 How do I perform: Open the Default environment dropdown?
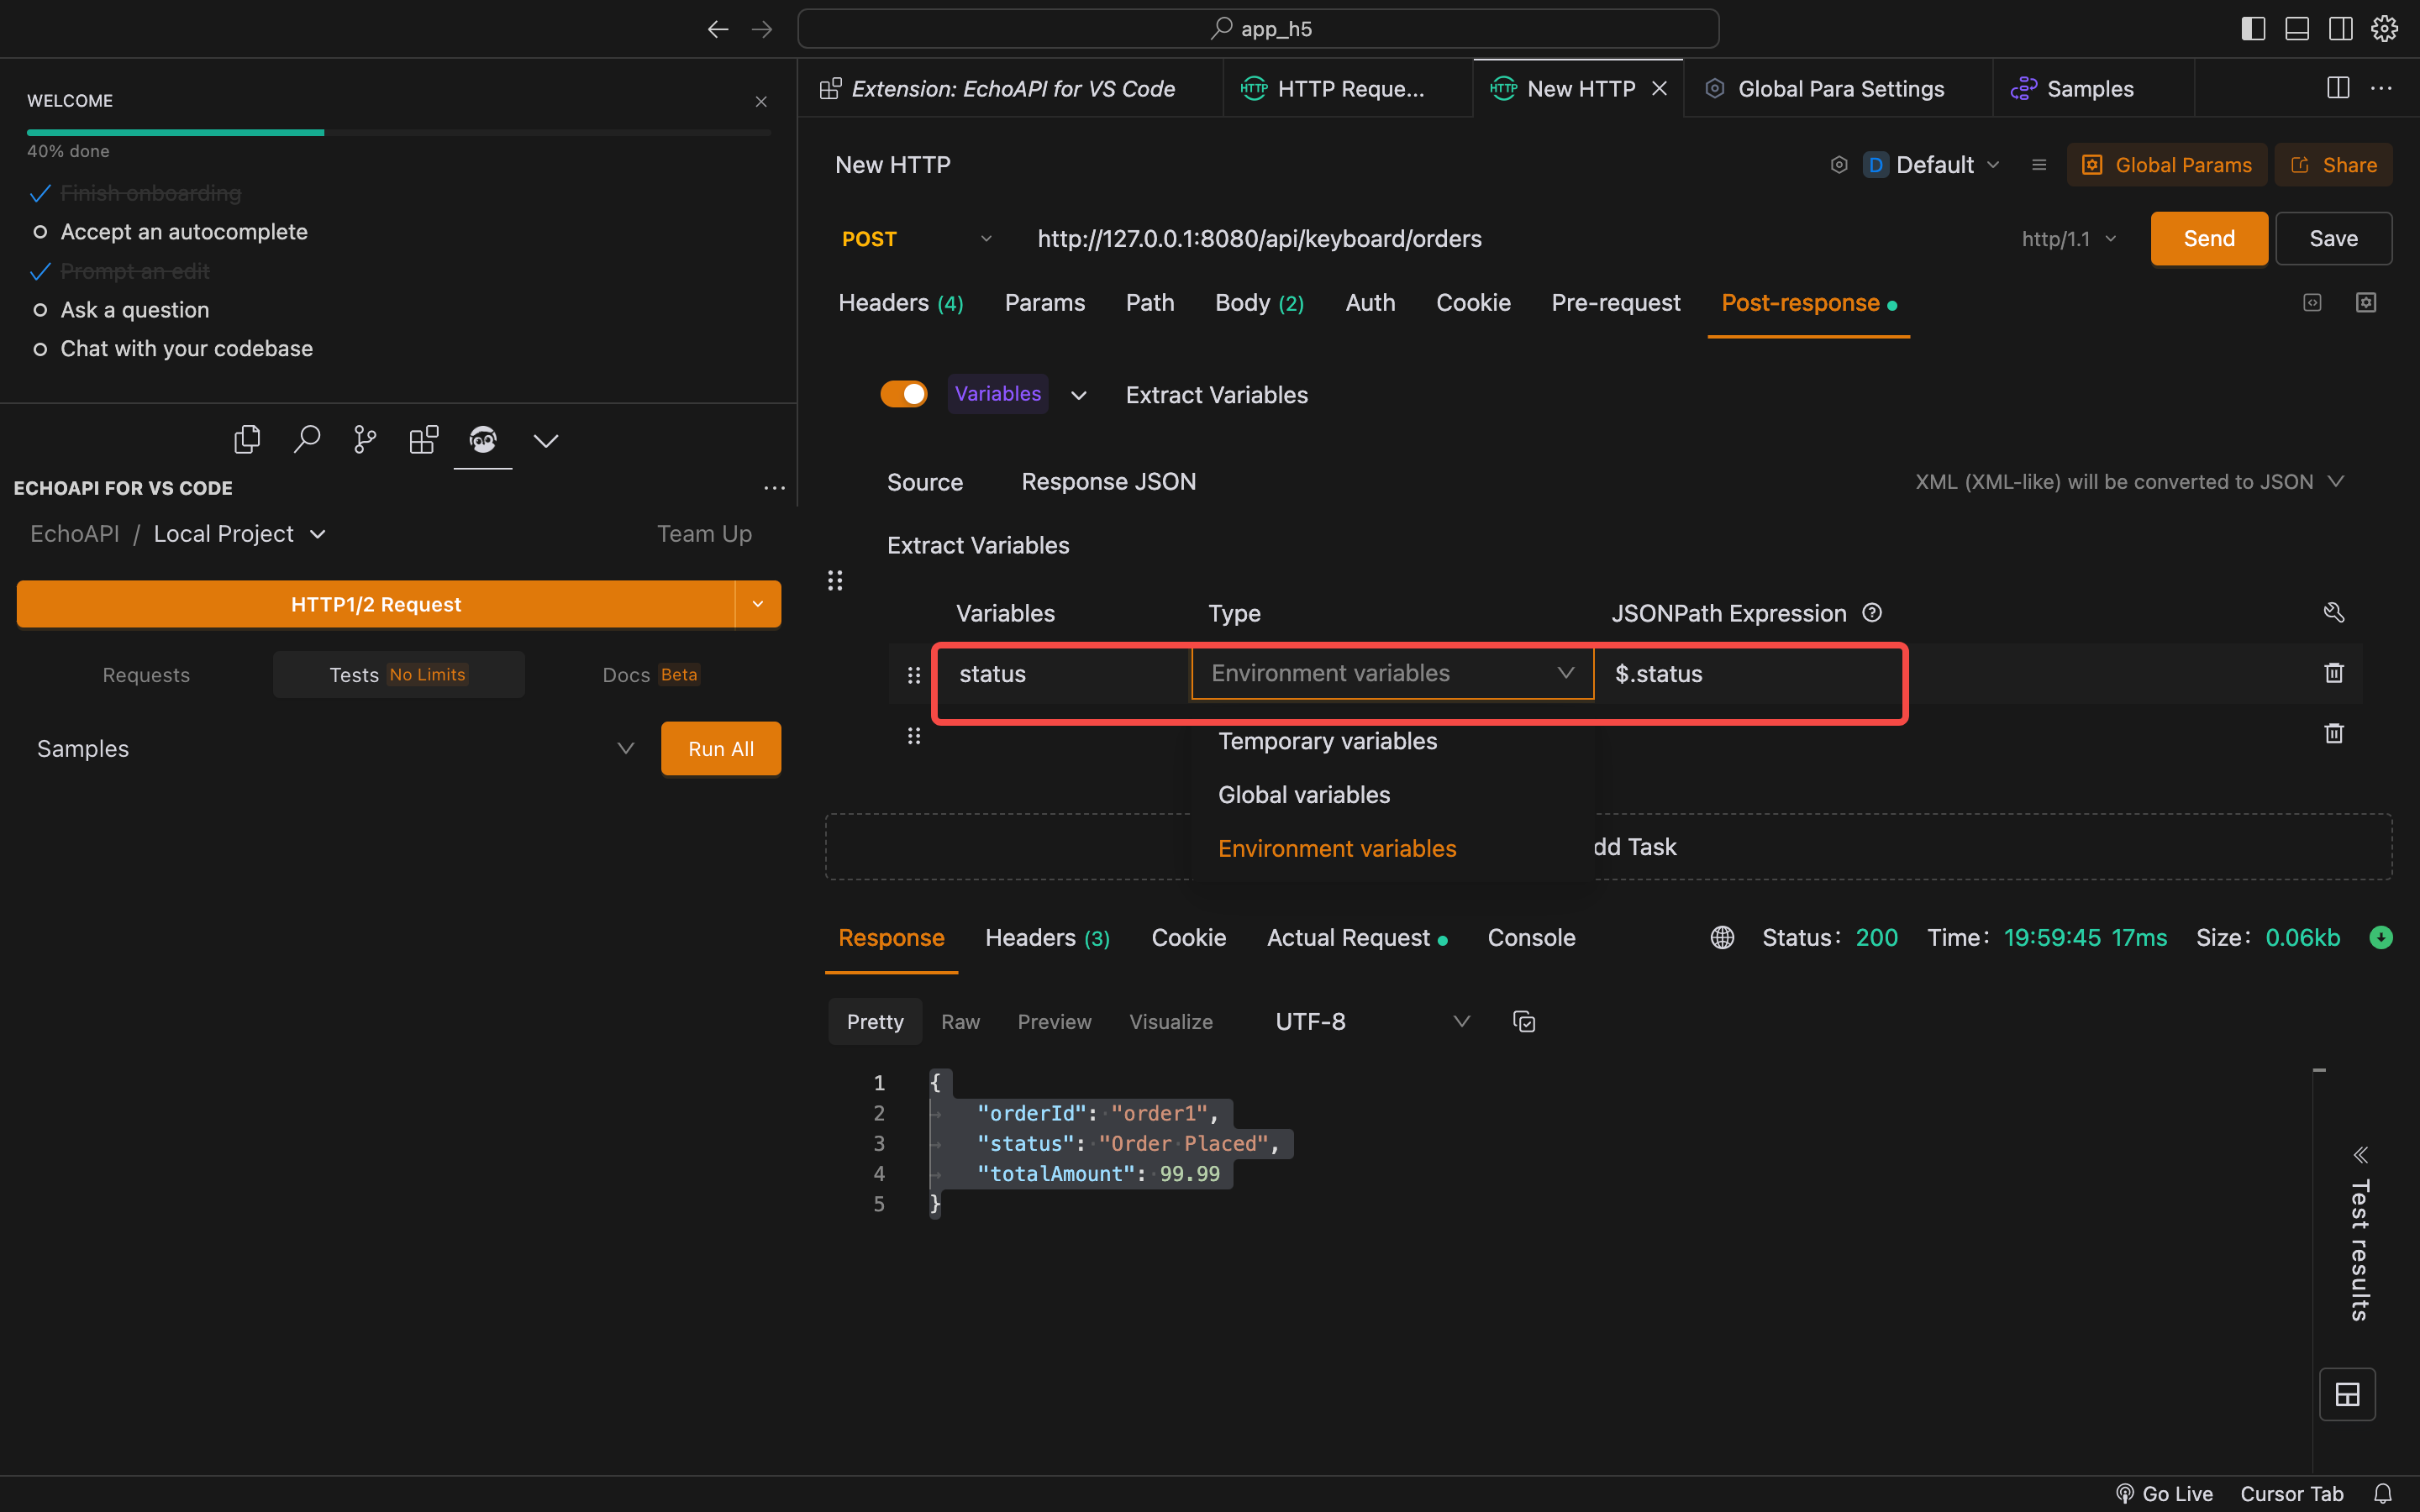click(x=1932, y=165)
